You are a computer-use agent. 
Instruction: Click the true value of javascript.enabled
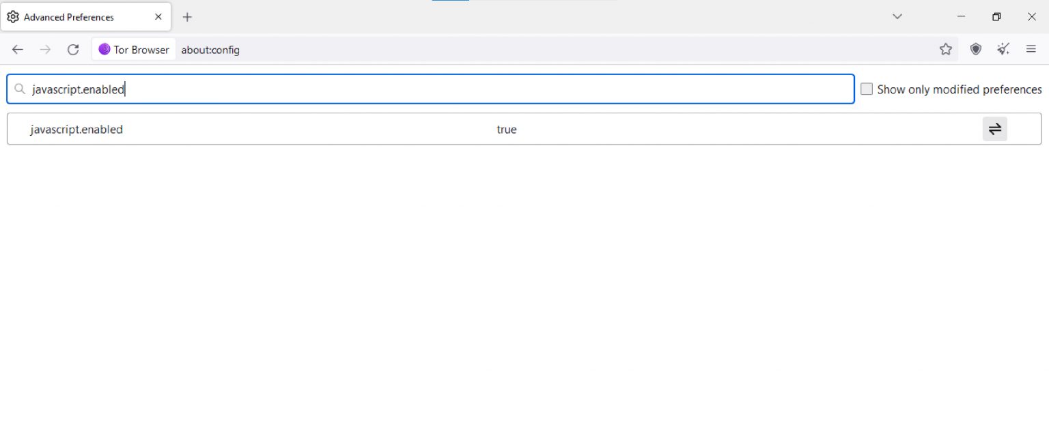506,130
